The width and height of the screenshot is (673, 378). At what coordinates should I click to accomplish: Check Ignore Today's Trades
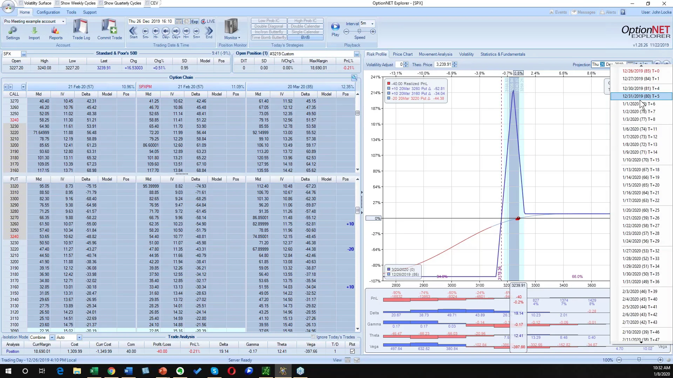313,337
